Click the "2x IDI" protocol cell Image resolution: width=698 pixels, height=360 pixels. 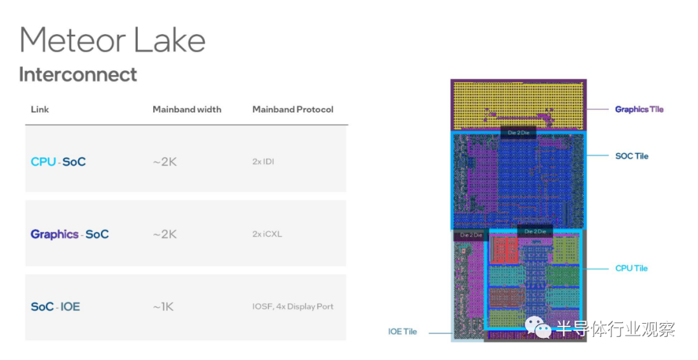pyautogui.click(x=263, y=162)
